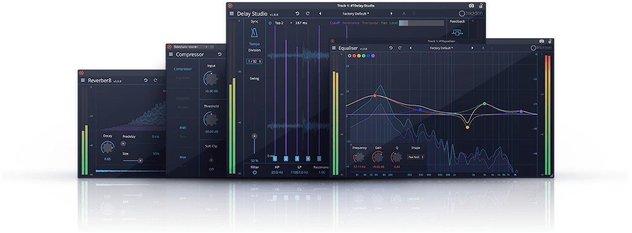Click the red EQ band node on curve

(x=375, y=95)
